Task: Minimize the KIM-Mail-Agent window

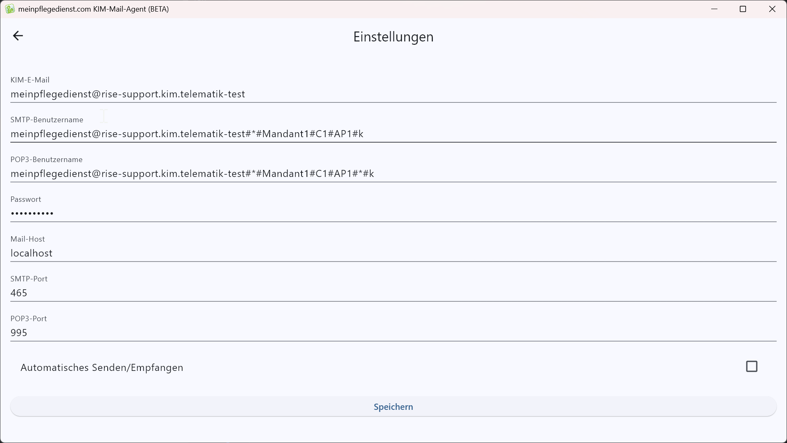Action: point(714,9)
